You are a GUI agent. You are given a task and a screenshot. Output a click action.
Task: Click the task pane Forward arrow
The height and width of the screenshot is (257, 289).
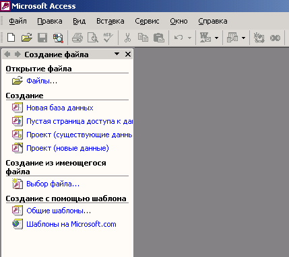click(x=18, y=54)
